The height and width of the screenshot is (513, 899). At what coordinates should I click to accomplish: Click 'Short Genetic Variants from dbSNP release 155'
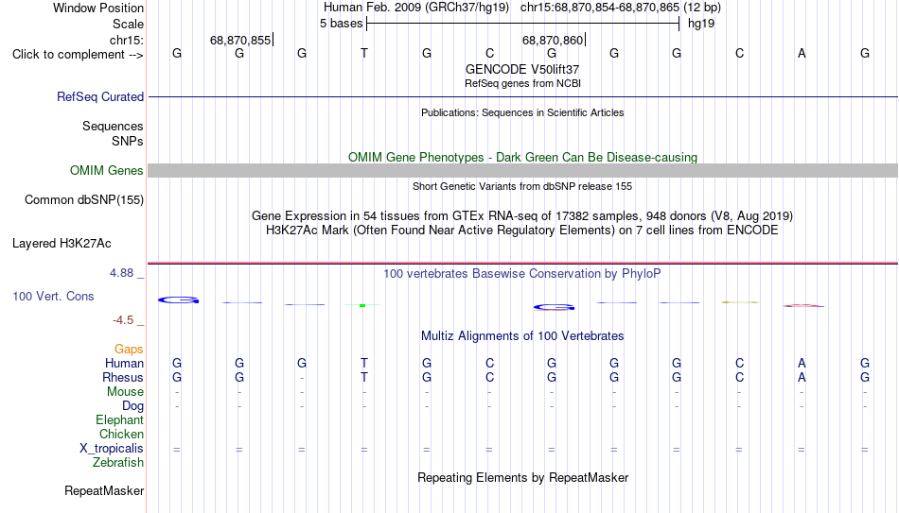(x=522, y=187)
